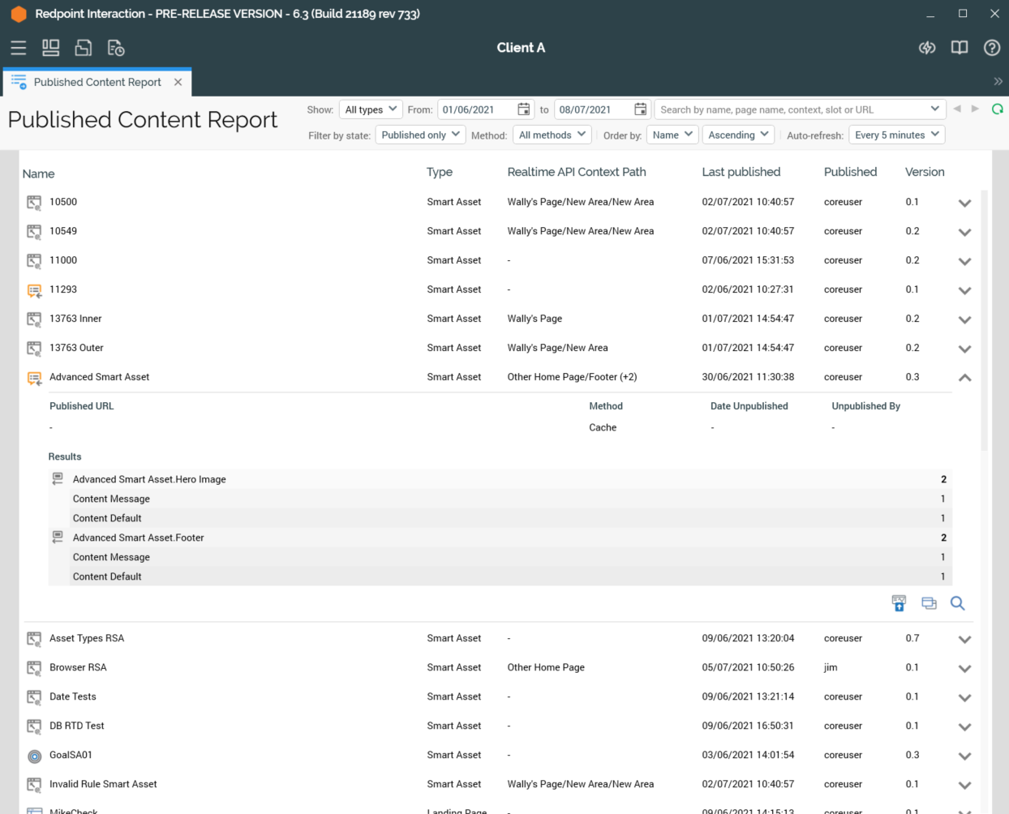Open the To date calendar picker
The height and width of the screenshot is (814, 1009).
pyautogui.click(x=640, y=109)
